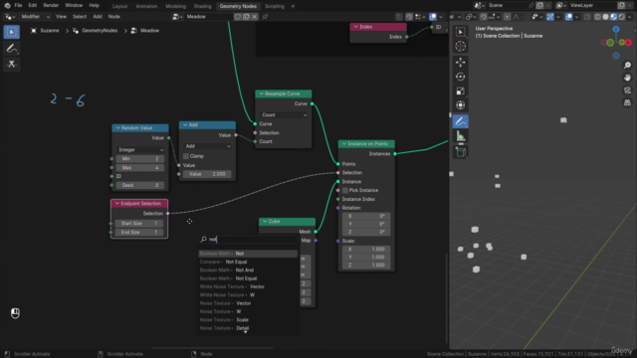This screenshot has height=358, width=637.
Task: Choose Boolean Math Not search result
Action: coord(248,254)
